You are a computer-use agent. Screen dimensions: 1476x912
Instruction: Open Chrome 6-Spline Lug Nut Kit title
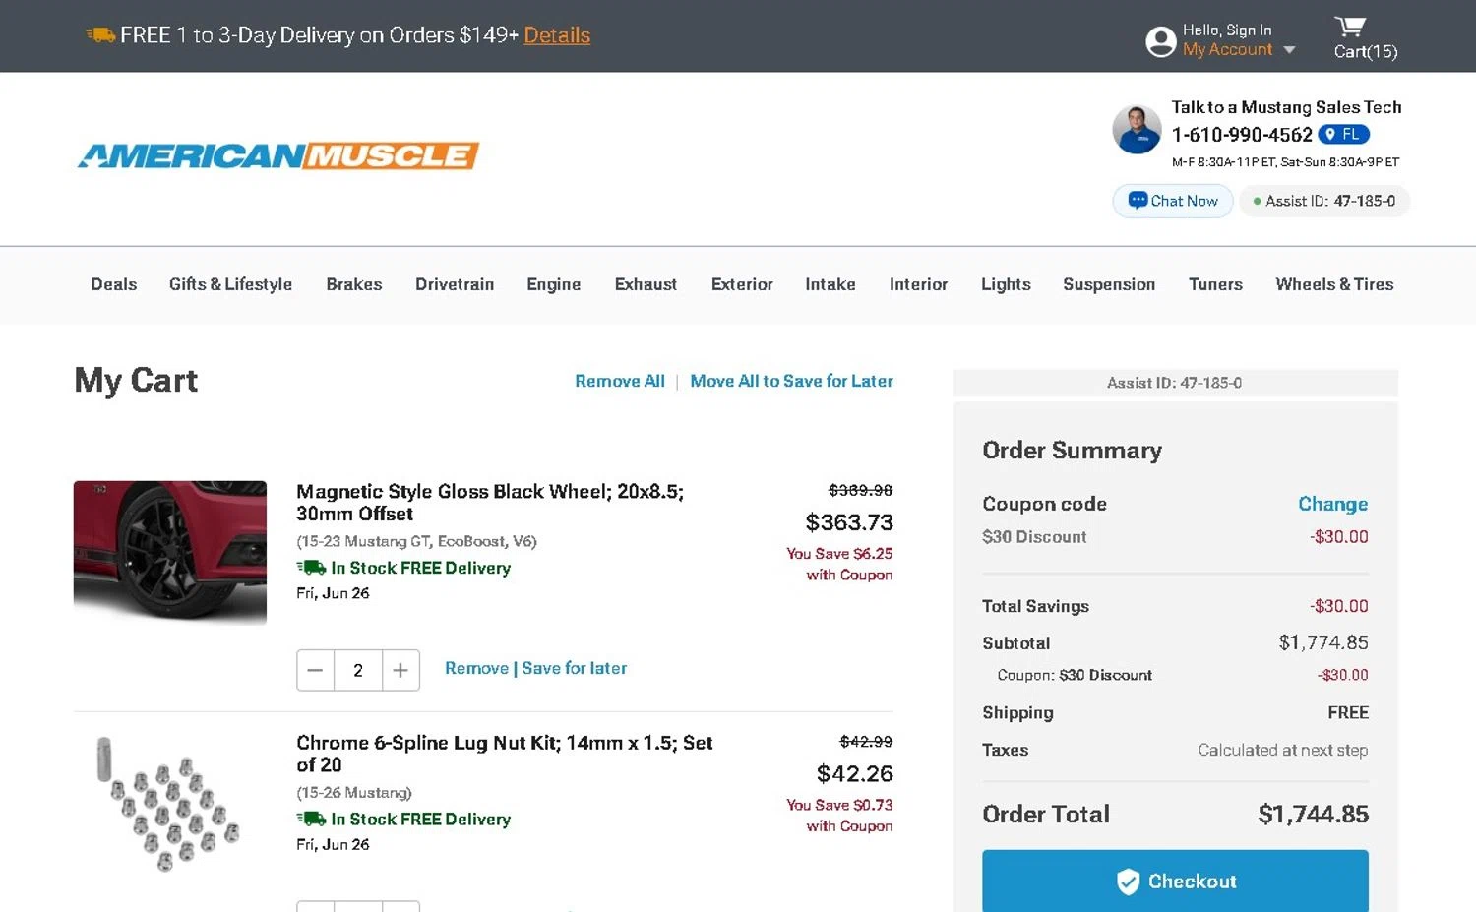tap(505, 754)
